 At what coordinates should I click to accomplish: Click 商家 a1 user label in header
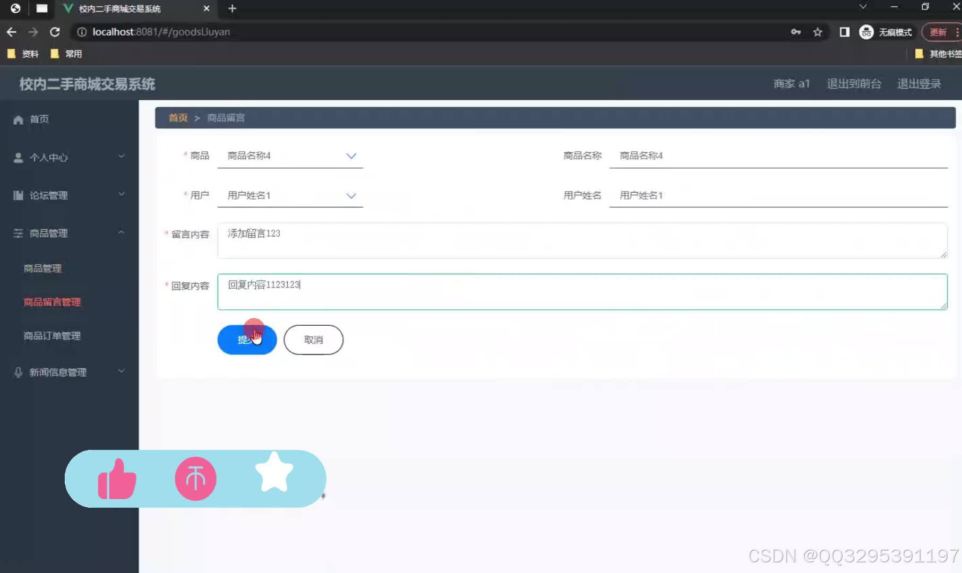tap(792, 84)
